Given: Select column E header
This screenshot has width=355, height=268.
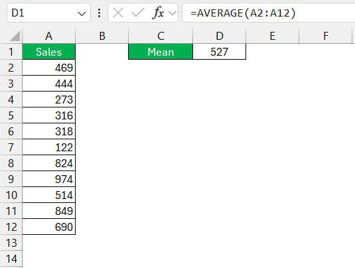Looking at the screenshot, I should click(272, 36).
